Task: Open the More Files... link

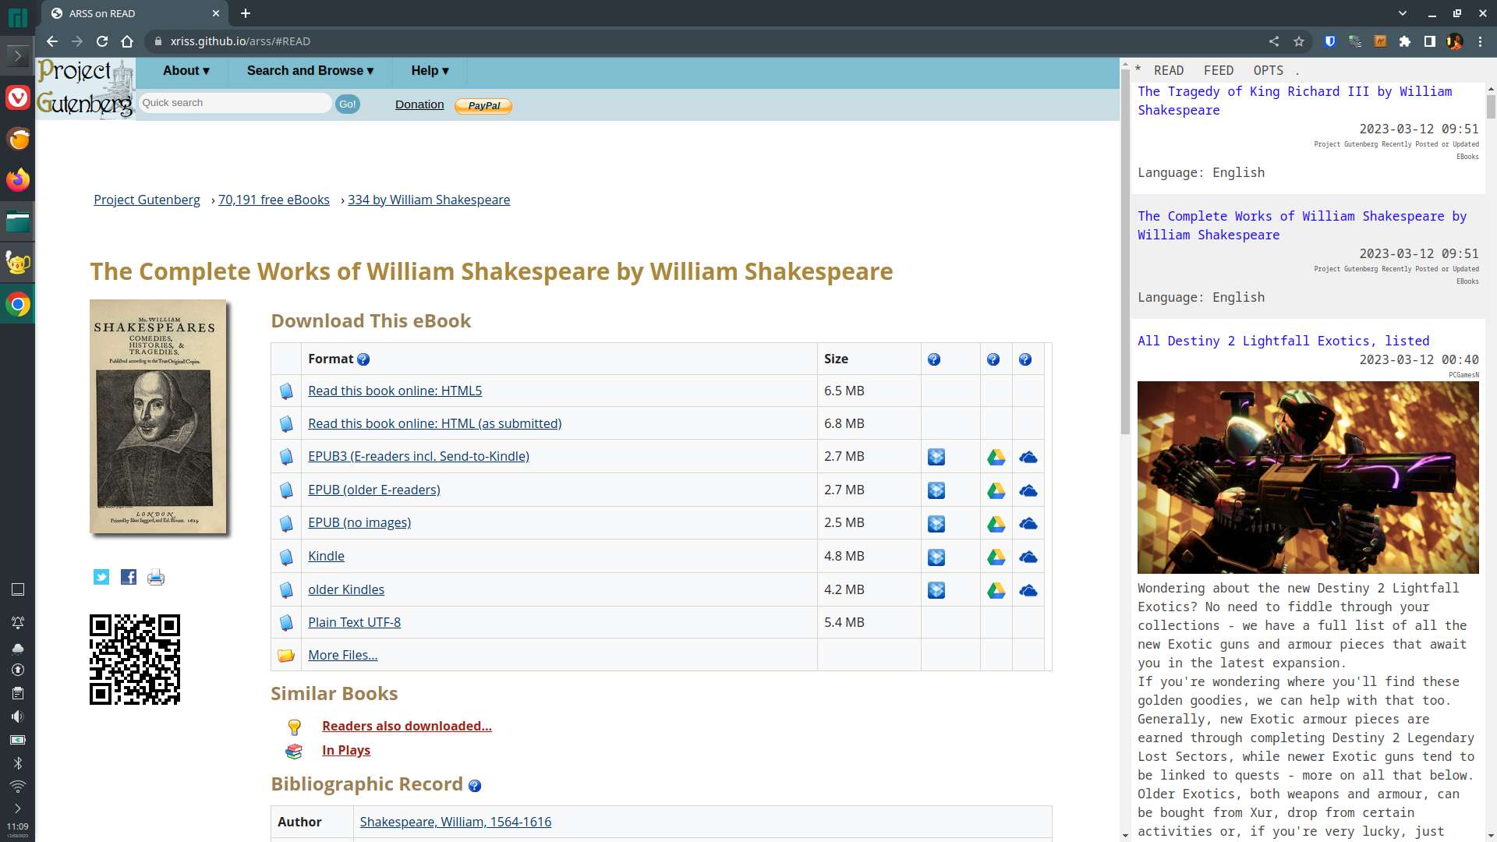Action: point(343,655)
